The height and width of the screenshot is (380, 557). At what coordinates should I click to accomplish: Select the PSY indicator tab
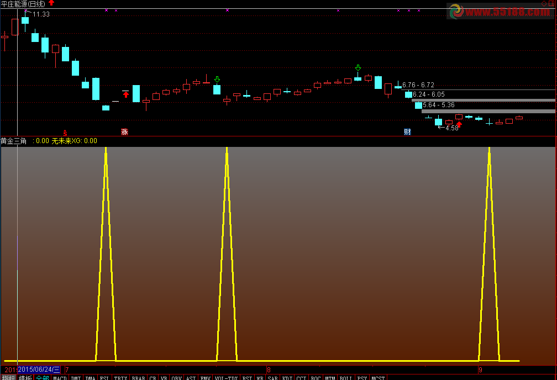tap(362, 378)
